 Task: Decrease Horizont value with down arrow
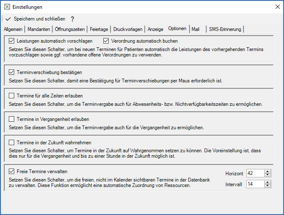pyautogui.click(x=268, y=174)
